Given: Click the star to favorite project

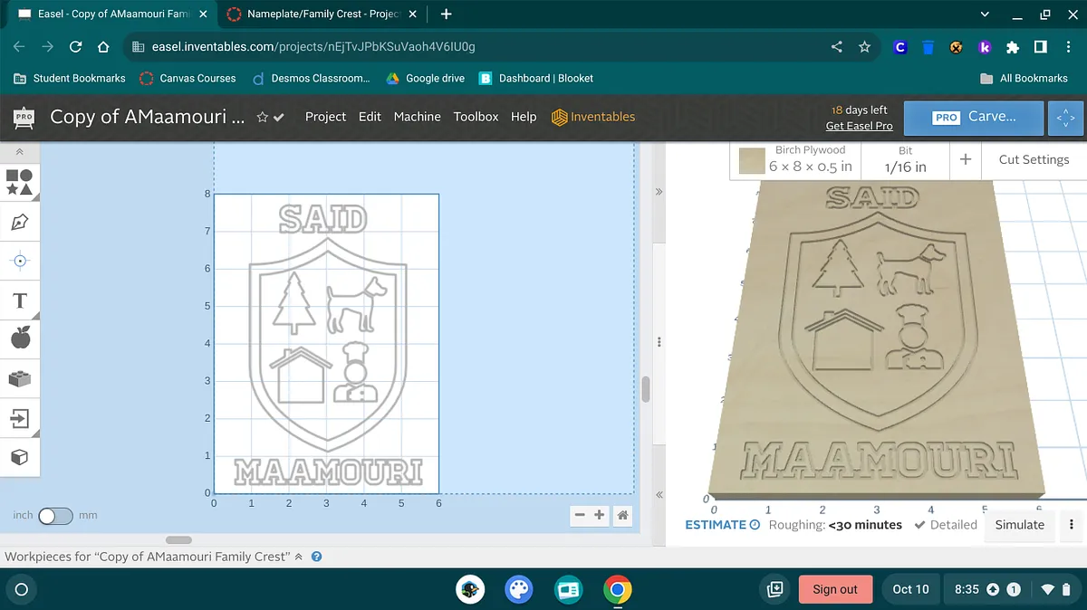Looking at the screenshot, I should (x=262, y=117).
